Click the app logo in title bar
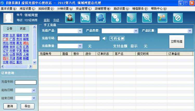The height and width of the screenshot is (111, 195). [x=2, y=3]
